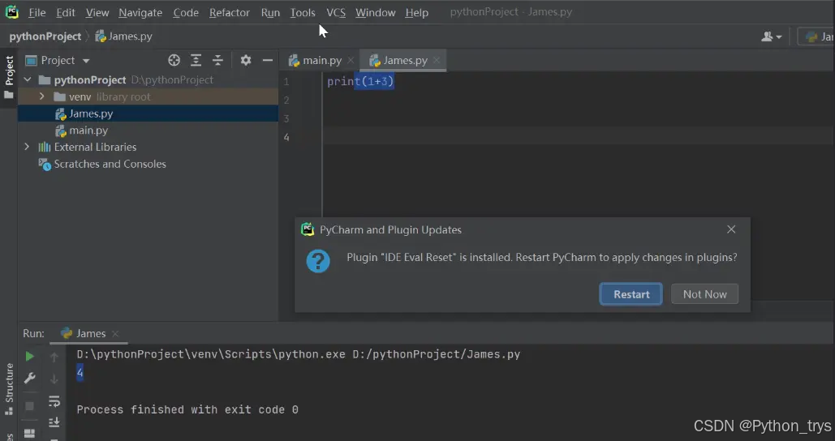
Task: Click the Python file icon beside James.py breadcrumb
Action: (x=100, y=36)
